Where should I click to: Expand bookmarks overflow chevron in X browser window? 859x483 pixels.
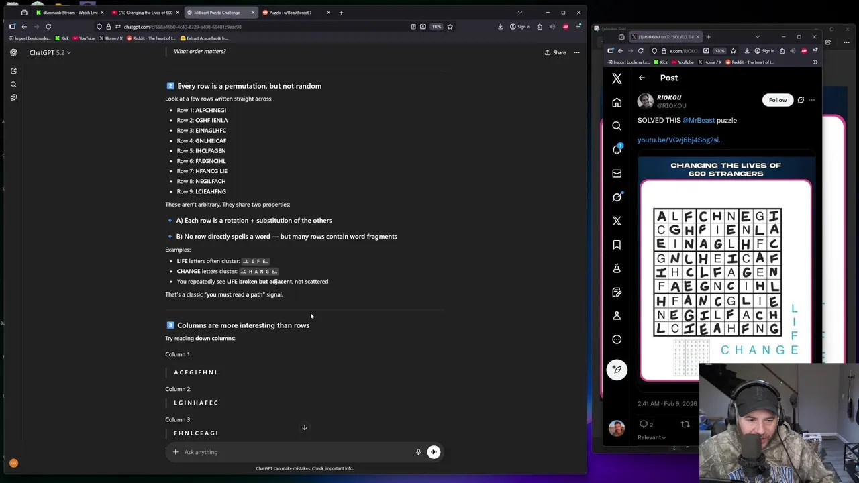(x=815, y=62)
